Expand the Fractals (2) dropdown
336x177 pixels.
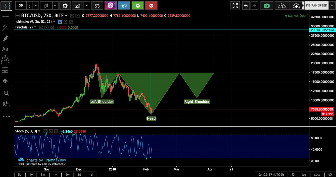tap(35, 27)
